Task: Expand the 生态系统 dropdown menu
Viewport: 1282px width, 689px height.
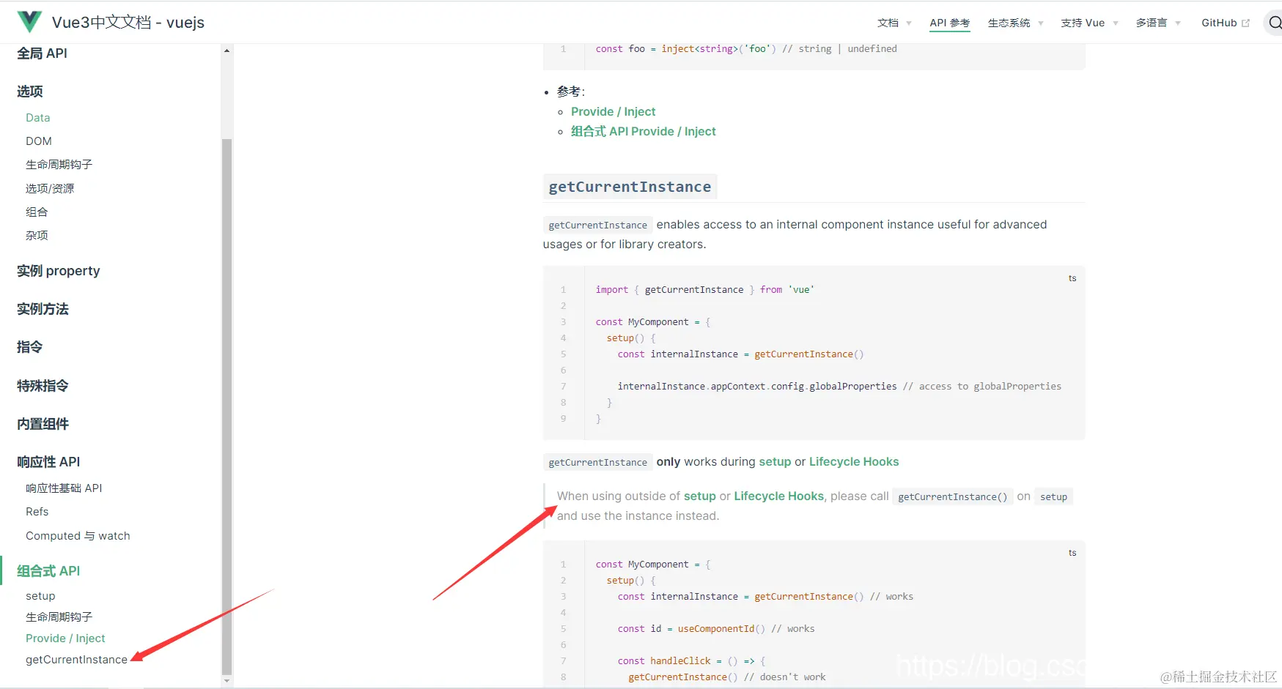Action: click(x=1015, y=23)
